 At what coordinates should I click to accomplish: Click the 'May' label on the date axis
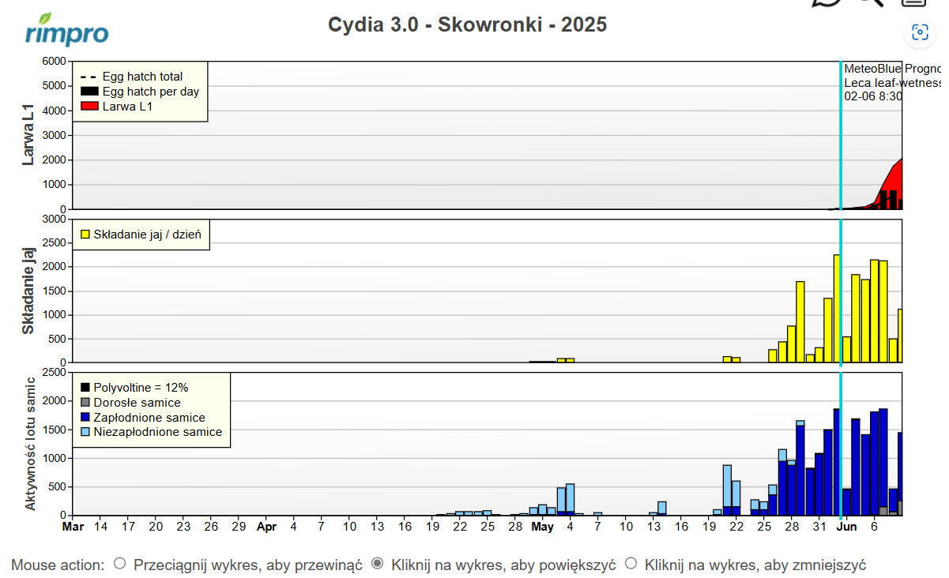pyautogui.click(x=543, y=527)
